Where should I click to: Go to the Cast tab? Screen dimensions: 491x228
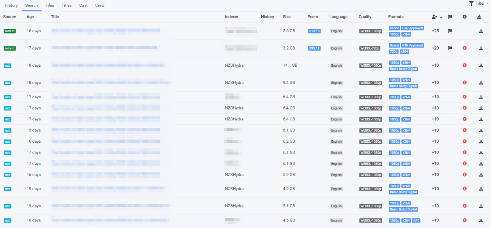point(83,5)
